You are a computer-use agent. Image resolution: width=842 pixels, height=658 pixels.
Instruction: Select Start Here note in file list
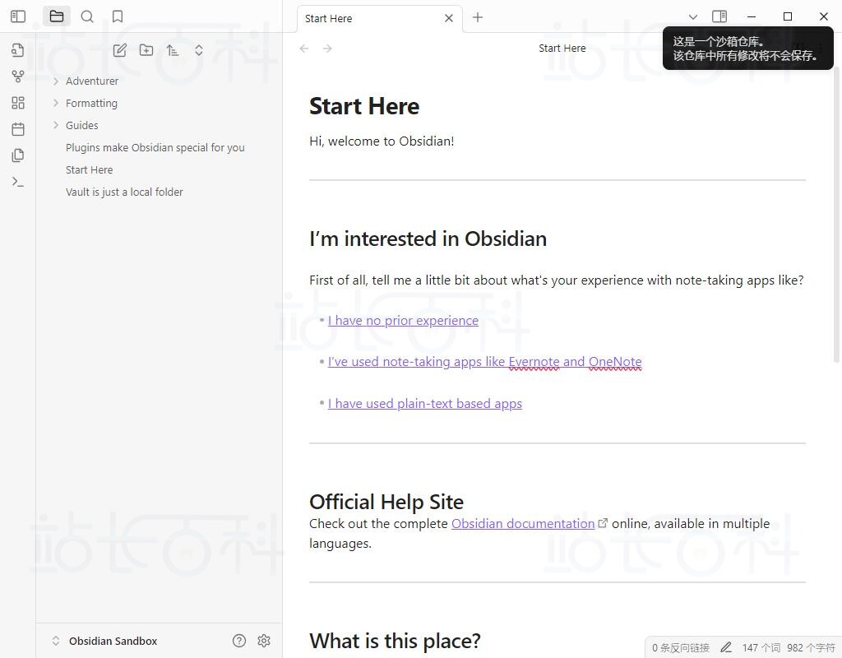(89, 169)
